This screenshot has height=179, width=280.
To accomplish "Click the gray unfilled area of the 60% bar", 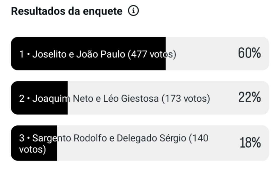I will (x=200, y=54).
